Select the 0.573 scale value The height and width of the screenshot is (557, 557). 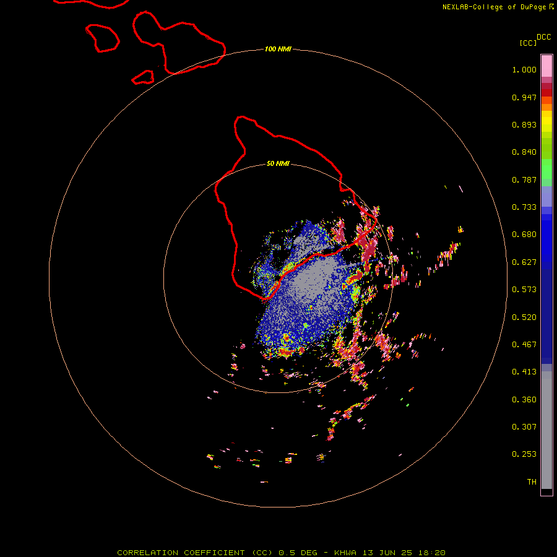tap(524, 290)
